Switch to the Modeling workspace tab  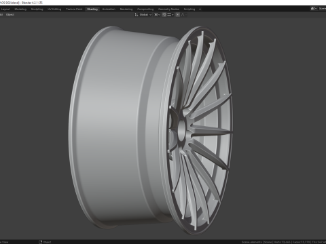(x=20, y=9)
